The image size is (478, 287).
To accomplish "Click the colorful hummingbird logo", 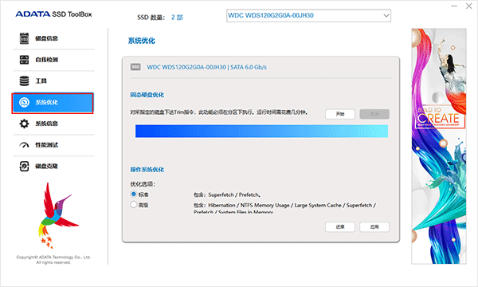I will 57,215.
